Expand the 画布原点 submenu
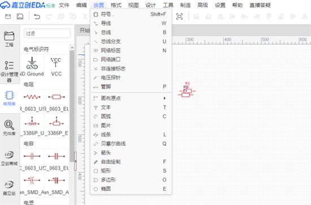The height and width of the screenshot is (205, 311). coord(131,98)
